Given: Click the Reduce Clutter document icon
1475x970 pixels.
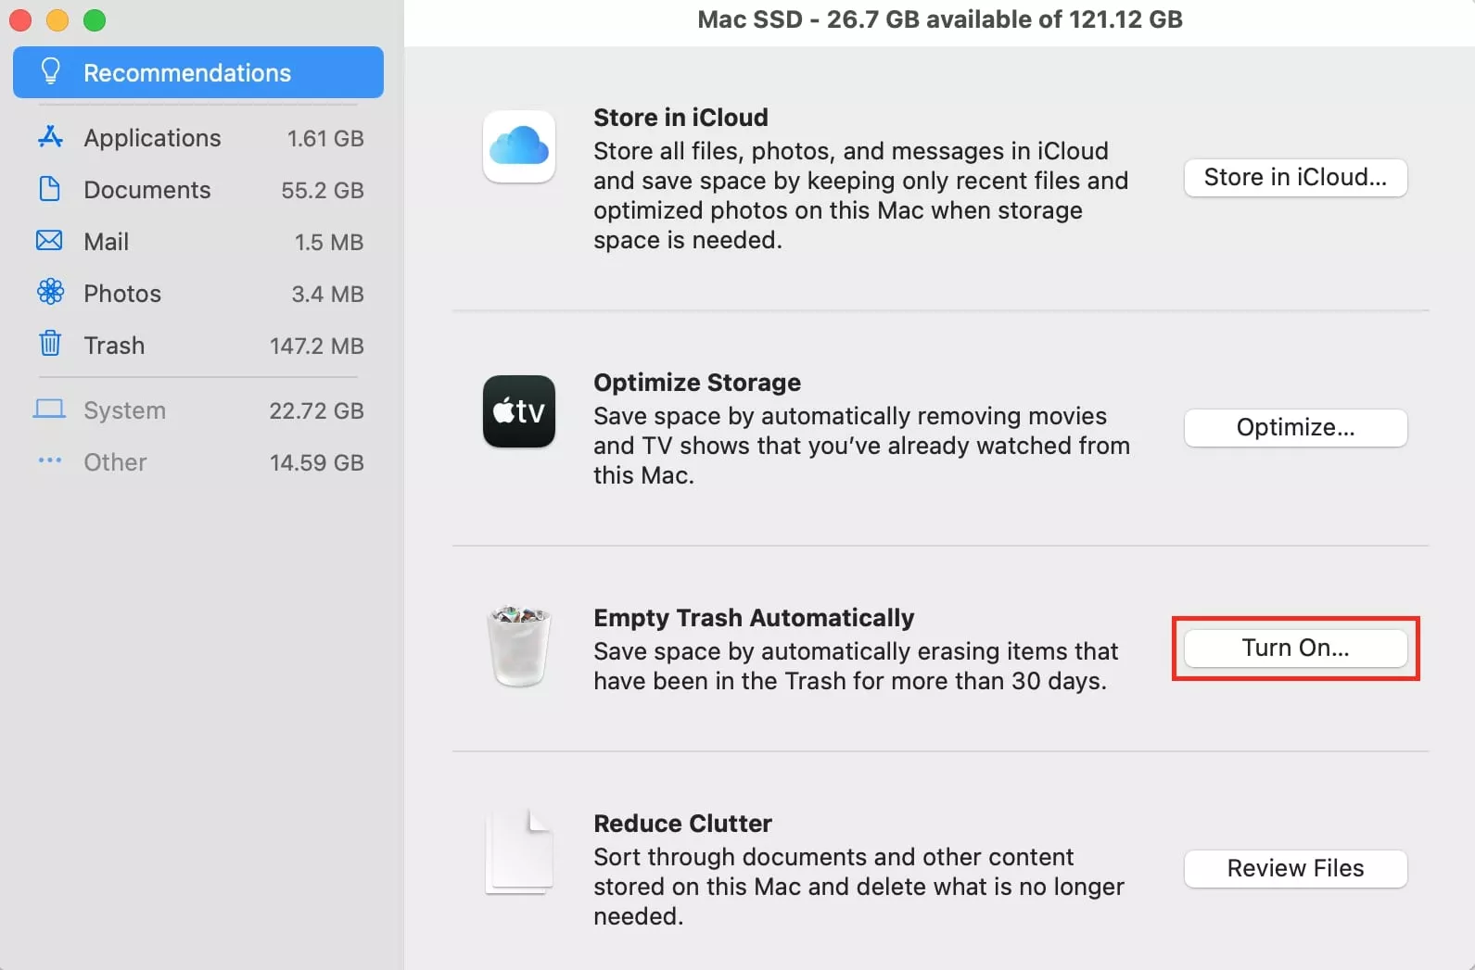Looking at the screenshot, I should click(519, 852).
